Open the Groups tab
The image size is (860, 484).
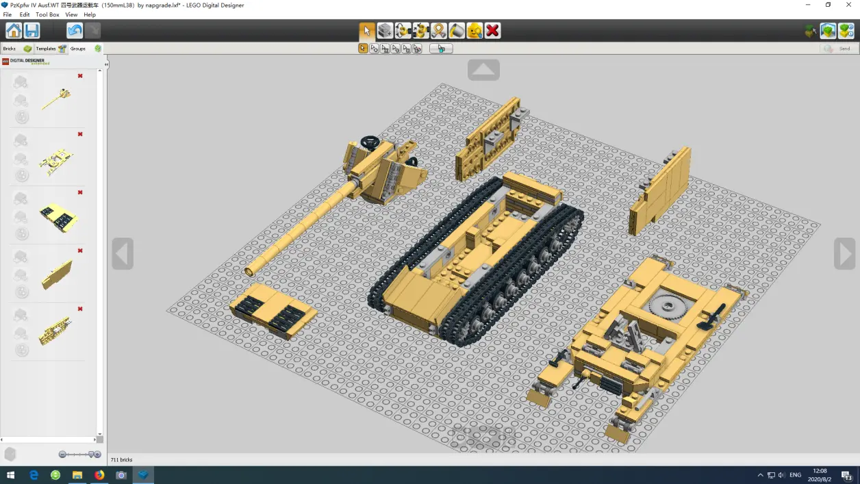pyautogui.click(x=86, y=49)
